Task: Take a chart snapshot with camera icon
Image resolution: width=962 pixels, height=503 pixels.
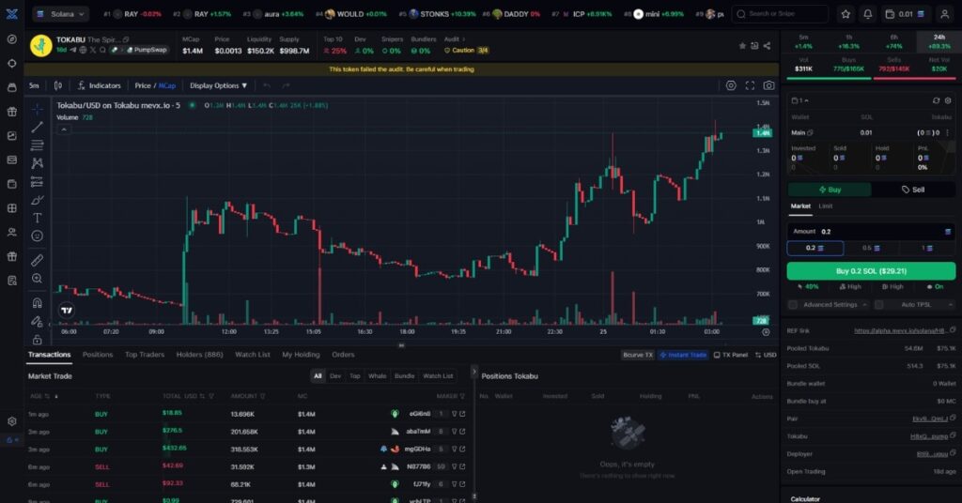Action: pyautogui.click(x=768, y=85)
